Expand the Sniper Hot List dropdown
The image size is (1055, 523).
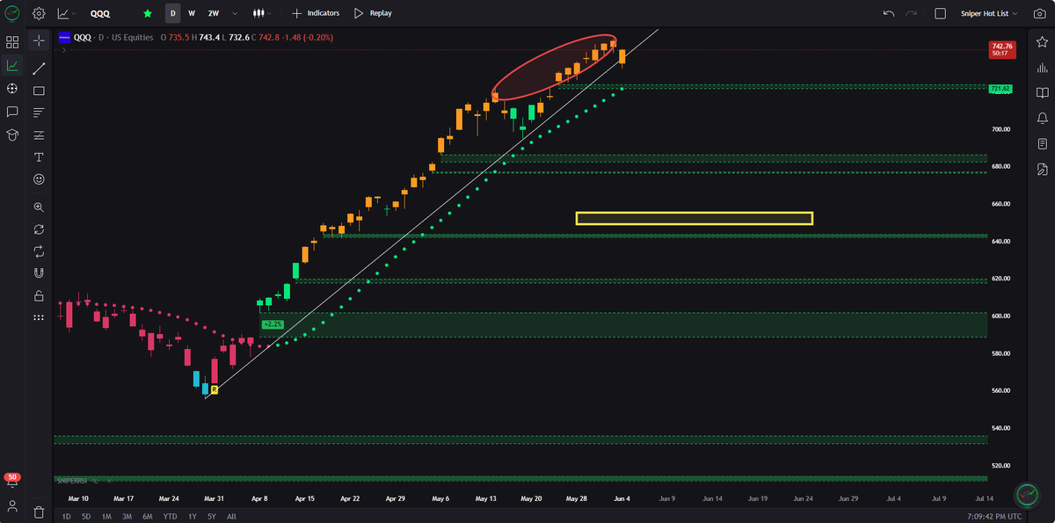[x=988, y=13]
